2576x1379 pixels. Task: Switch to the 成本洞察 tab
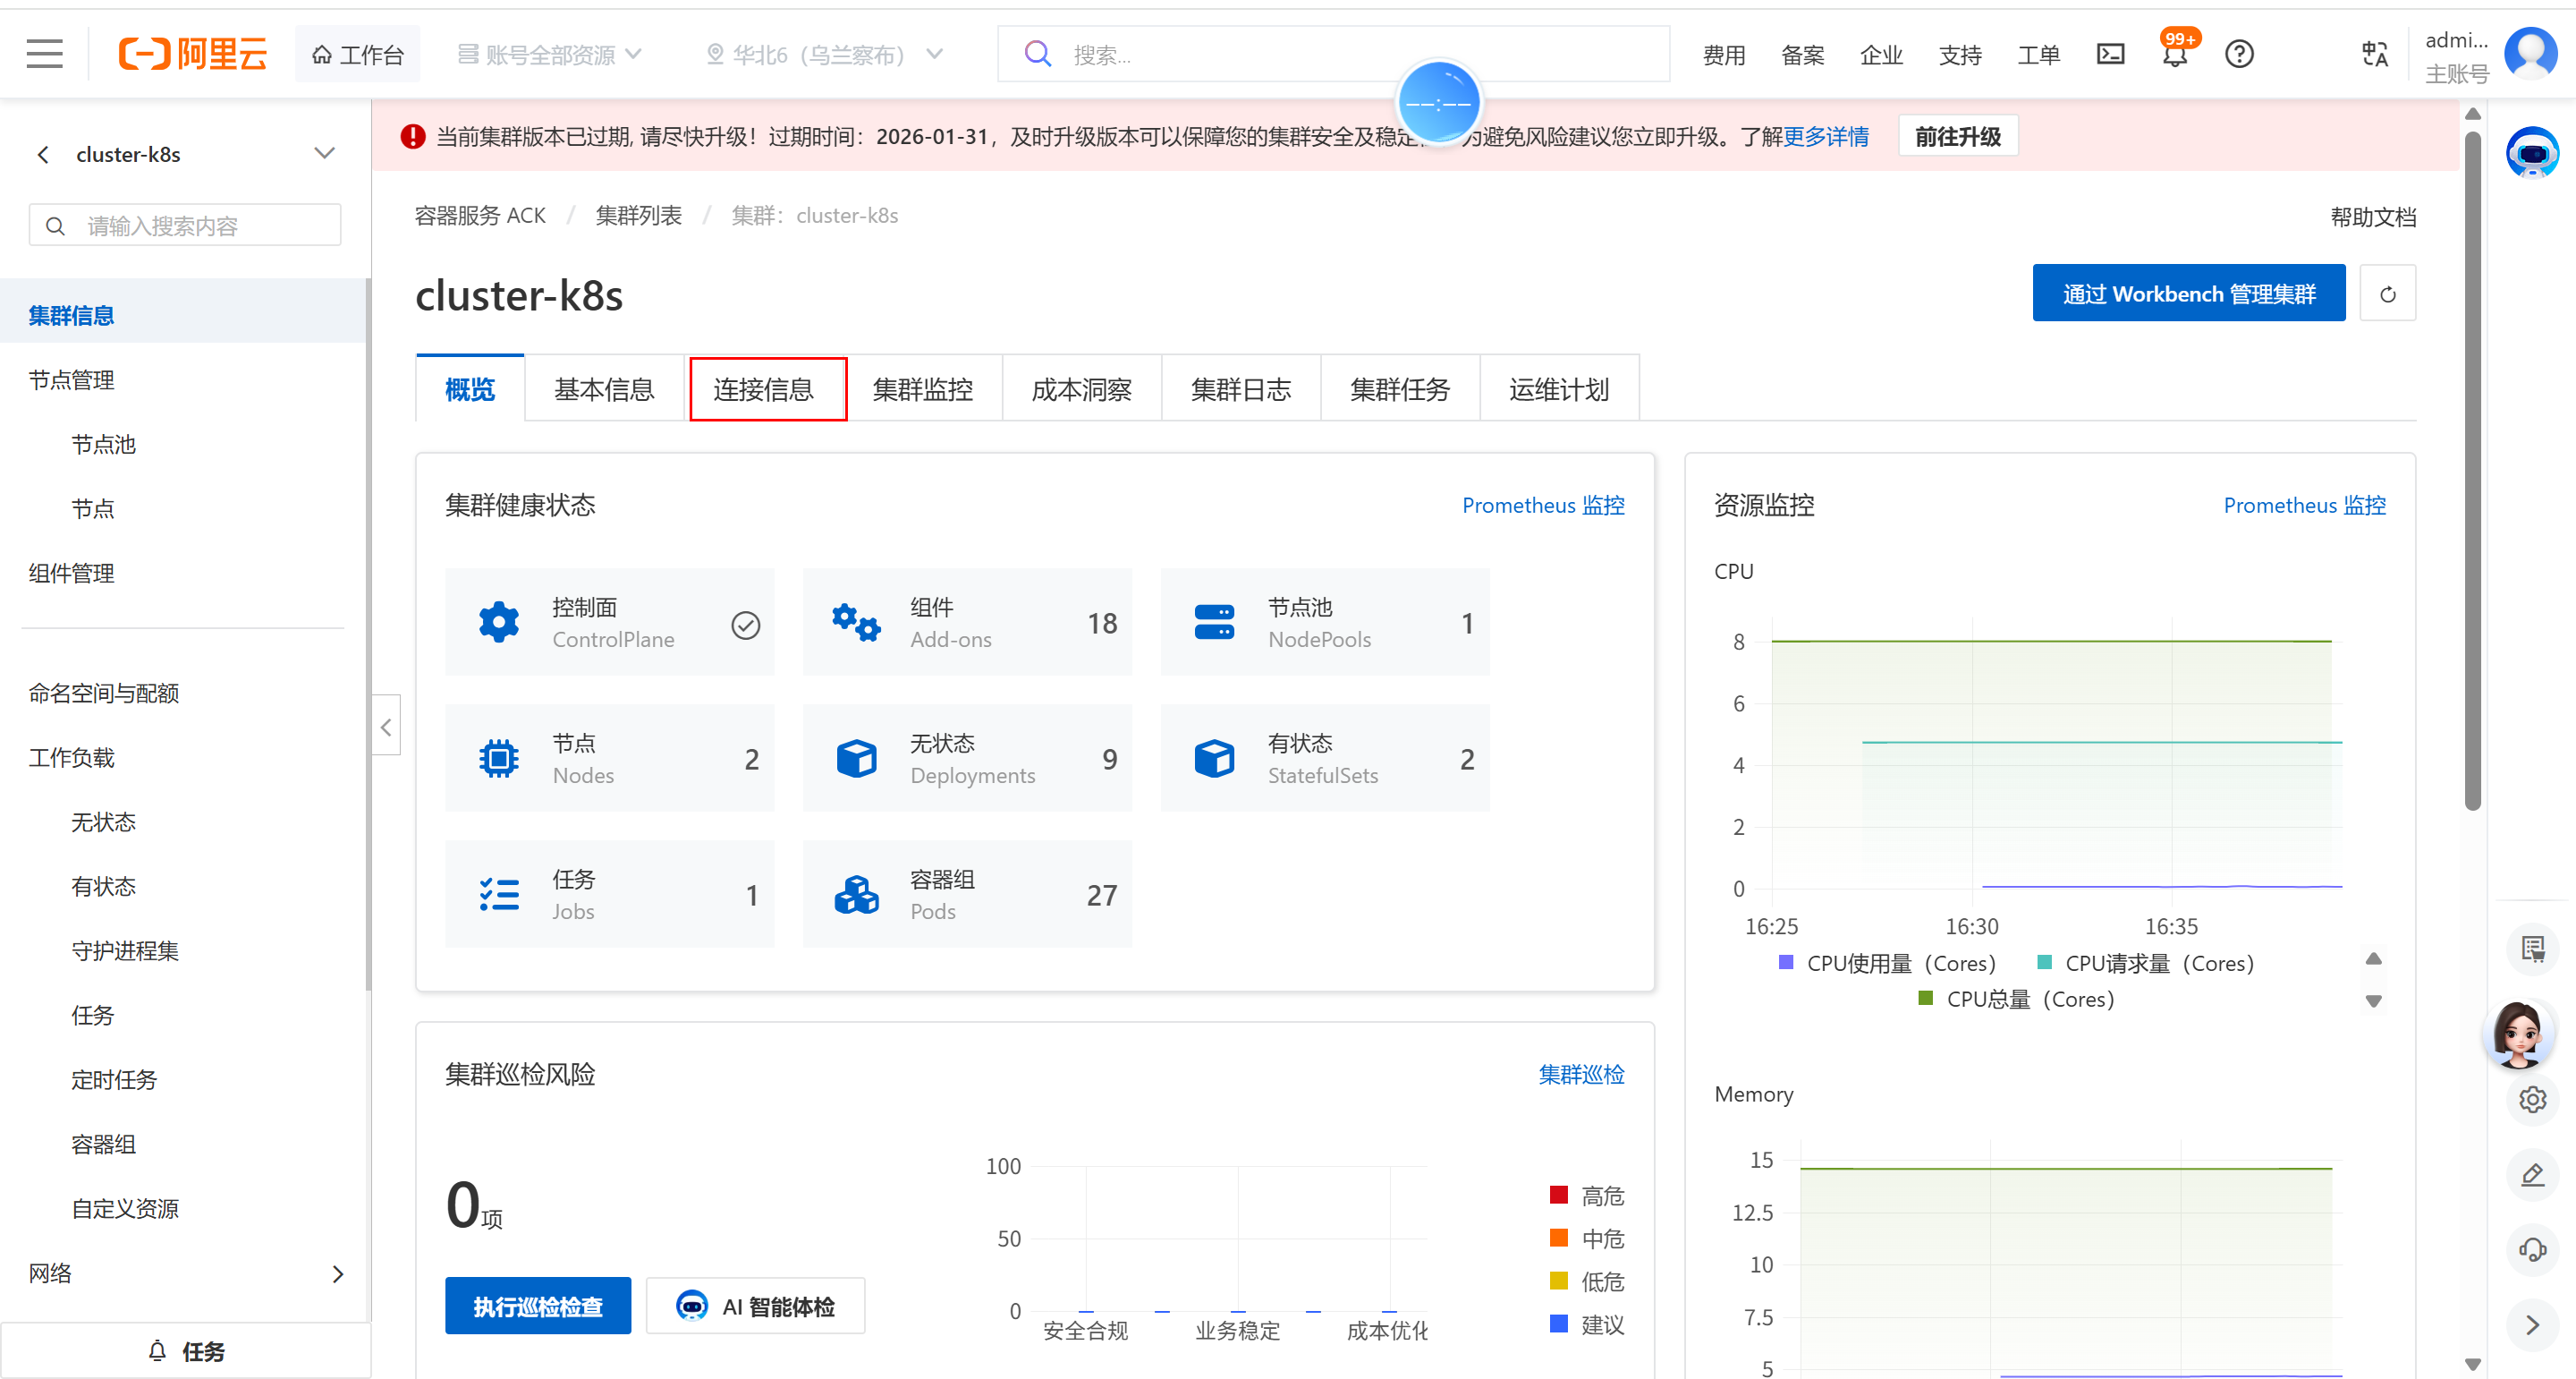[x=1082, y=389]
